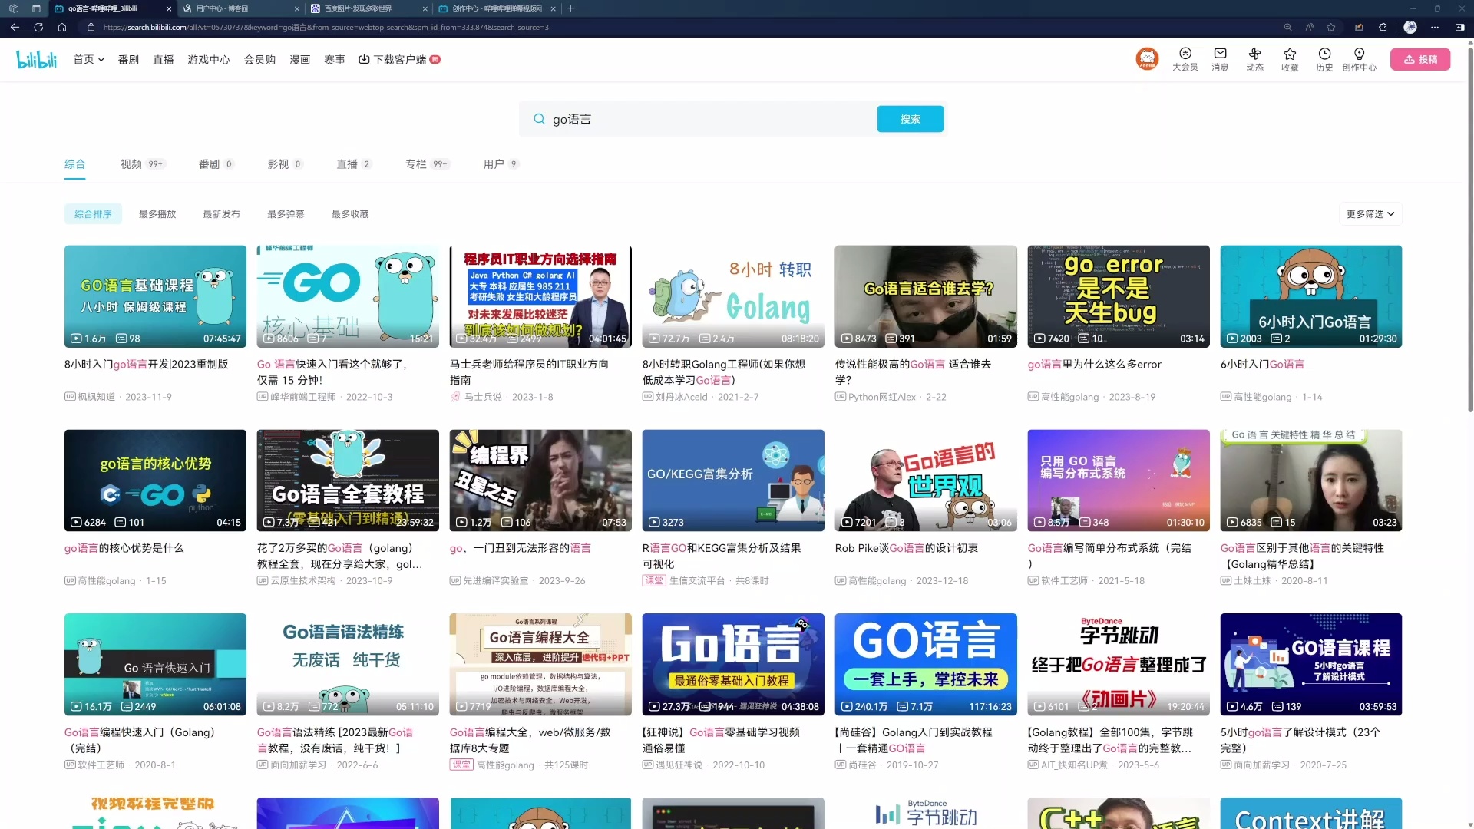The width and height of the screenshot is (1474, 829).
Task: Switch to the 视频 results tab
Action: click(131, 163)
